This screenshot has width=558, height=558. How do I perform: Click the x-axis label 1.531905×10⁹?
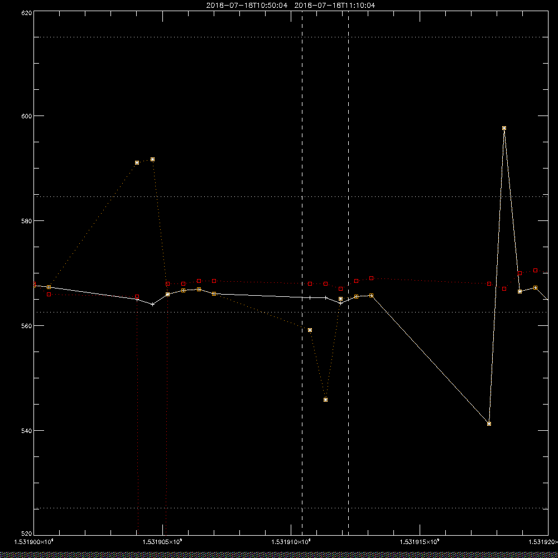[x=162, y=542]
